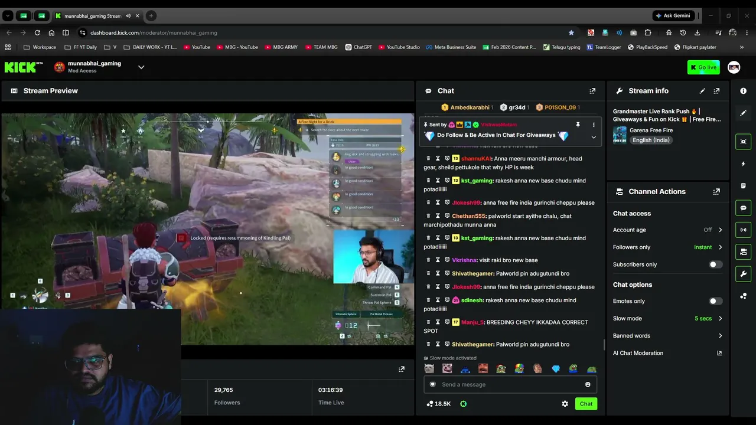Open kst_gaming's profile from first chat message

point(477,181)
